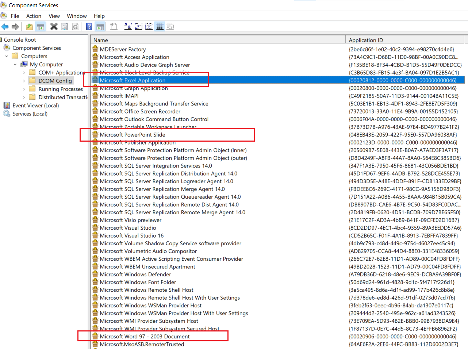Image resolution: width=468 pixels, height=349 pixels.
Task: Click the Up One Level folder icon
Action: pyautogui.click(x=29, y=27)
